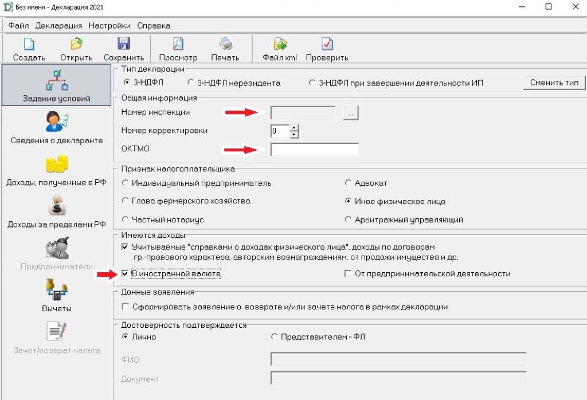Open the Вычеты section
This screenshot has width=587, height=400.
pos(57,296)
